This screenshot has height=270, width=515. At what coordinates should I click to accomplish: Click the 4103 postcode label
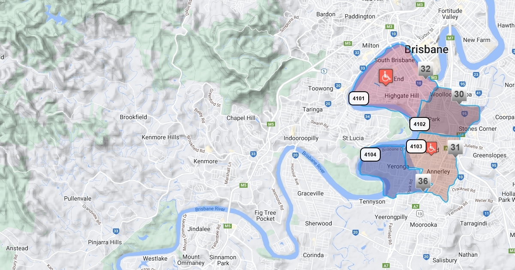click(x=416, y=146)
